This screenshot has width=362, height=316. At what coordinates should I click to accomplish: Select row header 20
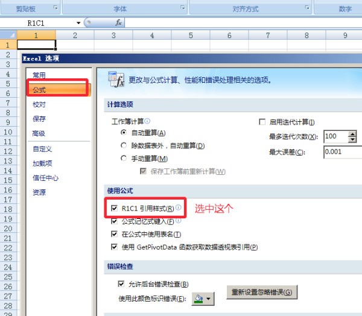point(8,229)
